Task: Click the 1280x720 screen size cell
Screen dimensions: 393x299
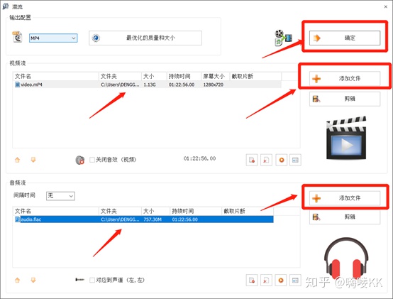Action: click(x=214, y=85)
